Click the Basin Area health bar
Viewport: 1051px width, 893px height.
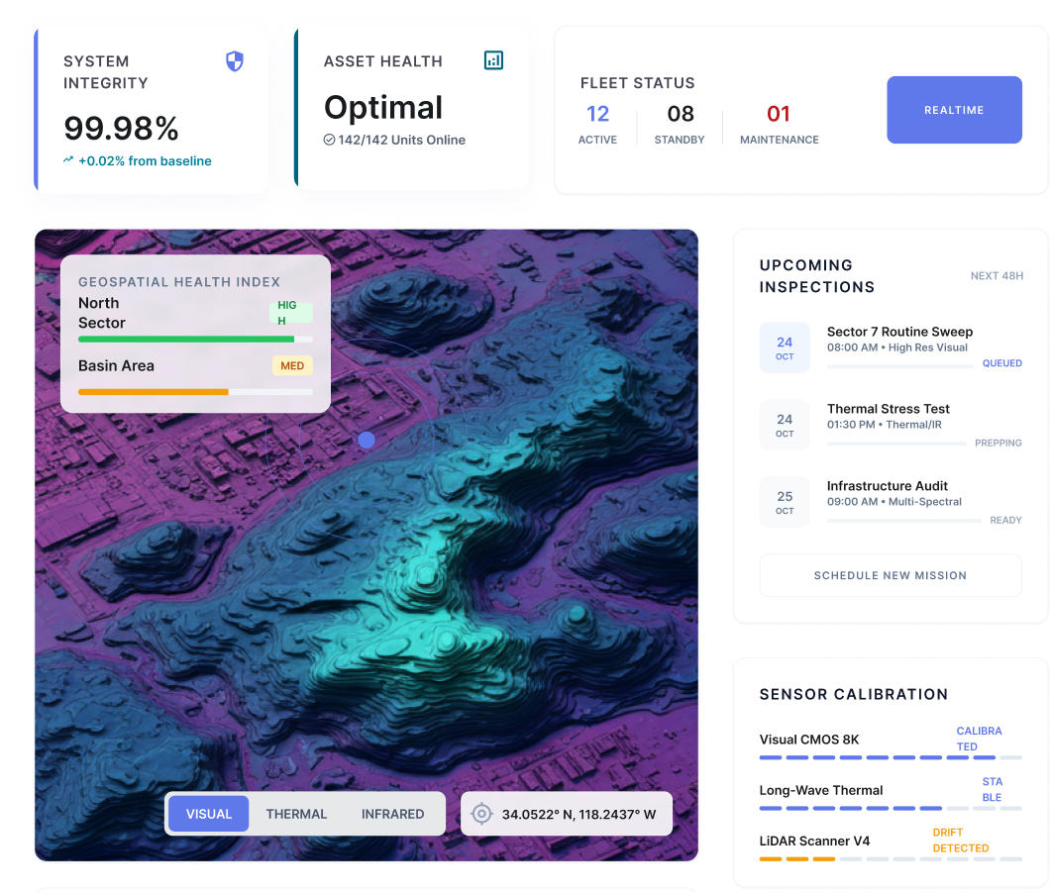(x=195, y=392)
